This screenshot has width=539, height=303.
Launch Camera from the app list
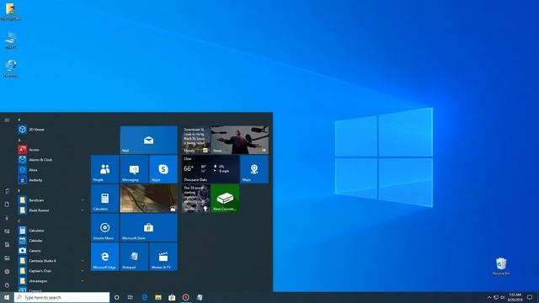pos(51,251)
